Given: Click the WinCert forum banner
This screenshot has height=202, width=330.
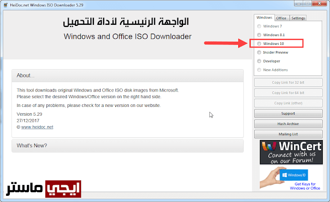Looking at the screenshot, I should pyautogui.click(x=291, y=152).
